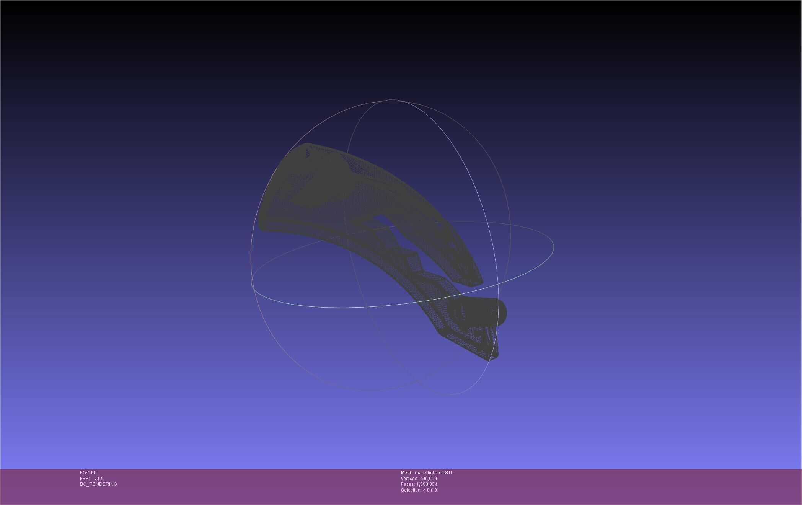
Task: Click the Selection v: 0 f: 0 line
Action: tap(419, 490)
